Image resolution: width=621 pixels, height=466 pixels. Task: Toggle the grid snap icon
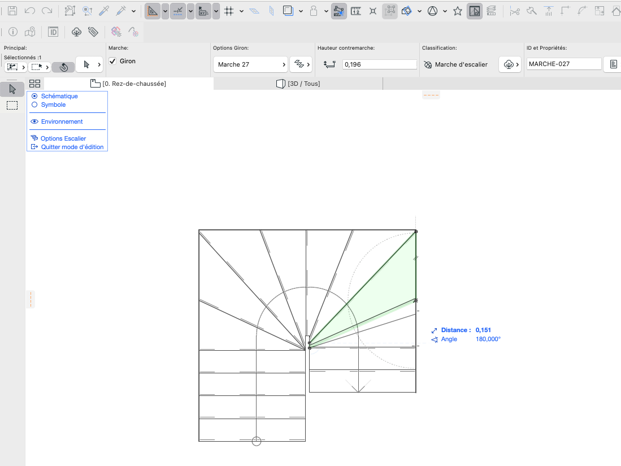(229, 11)
